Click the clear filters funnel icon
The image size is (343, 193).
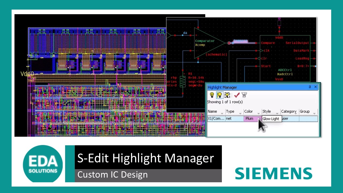[244, 95]
